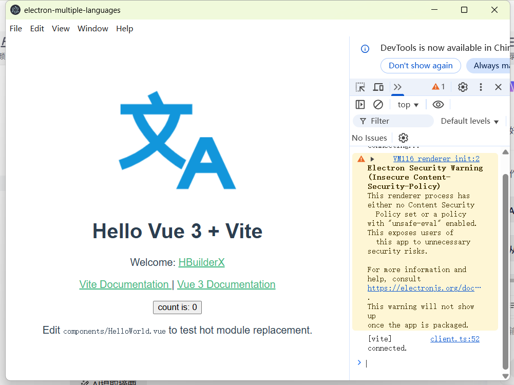This screenshot has height=385, width=514.
Task: Click the console scrollbar up arrow
Action: coord(505,152)
